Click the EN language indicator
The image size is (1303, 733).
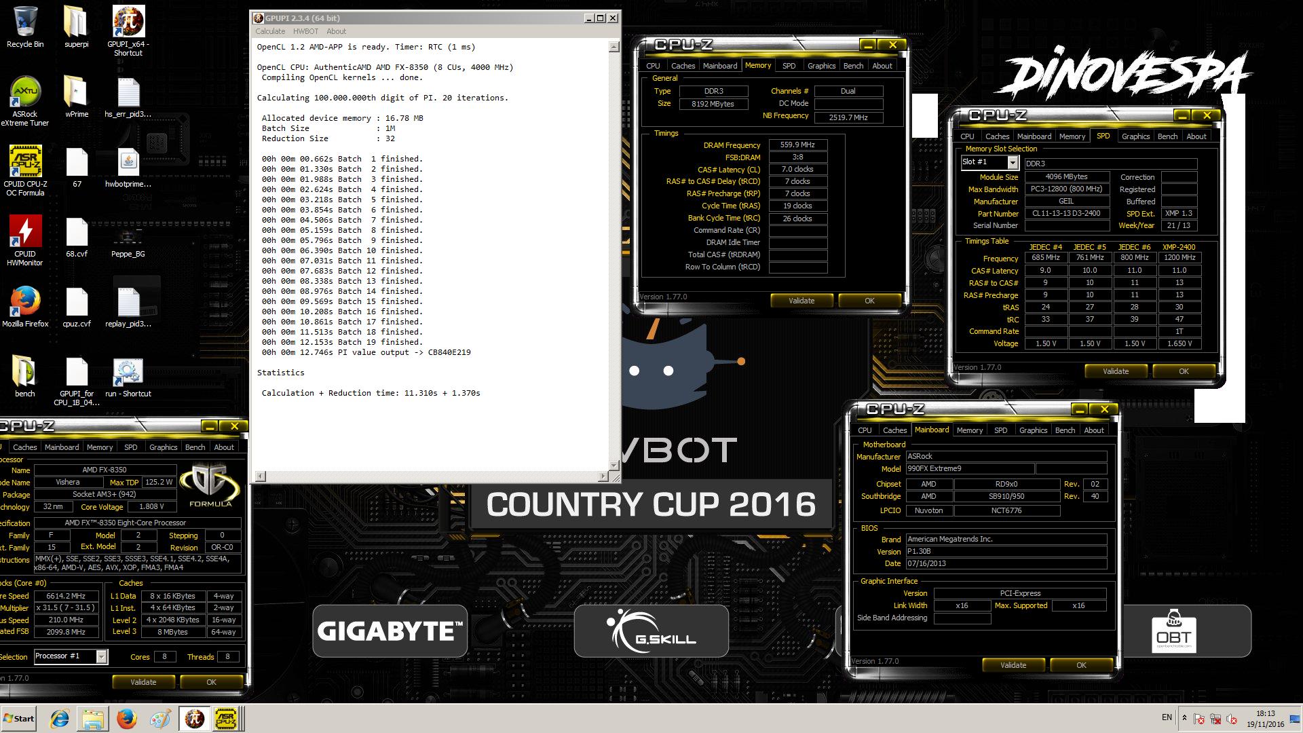coord(1167,717)
